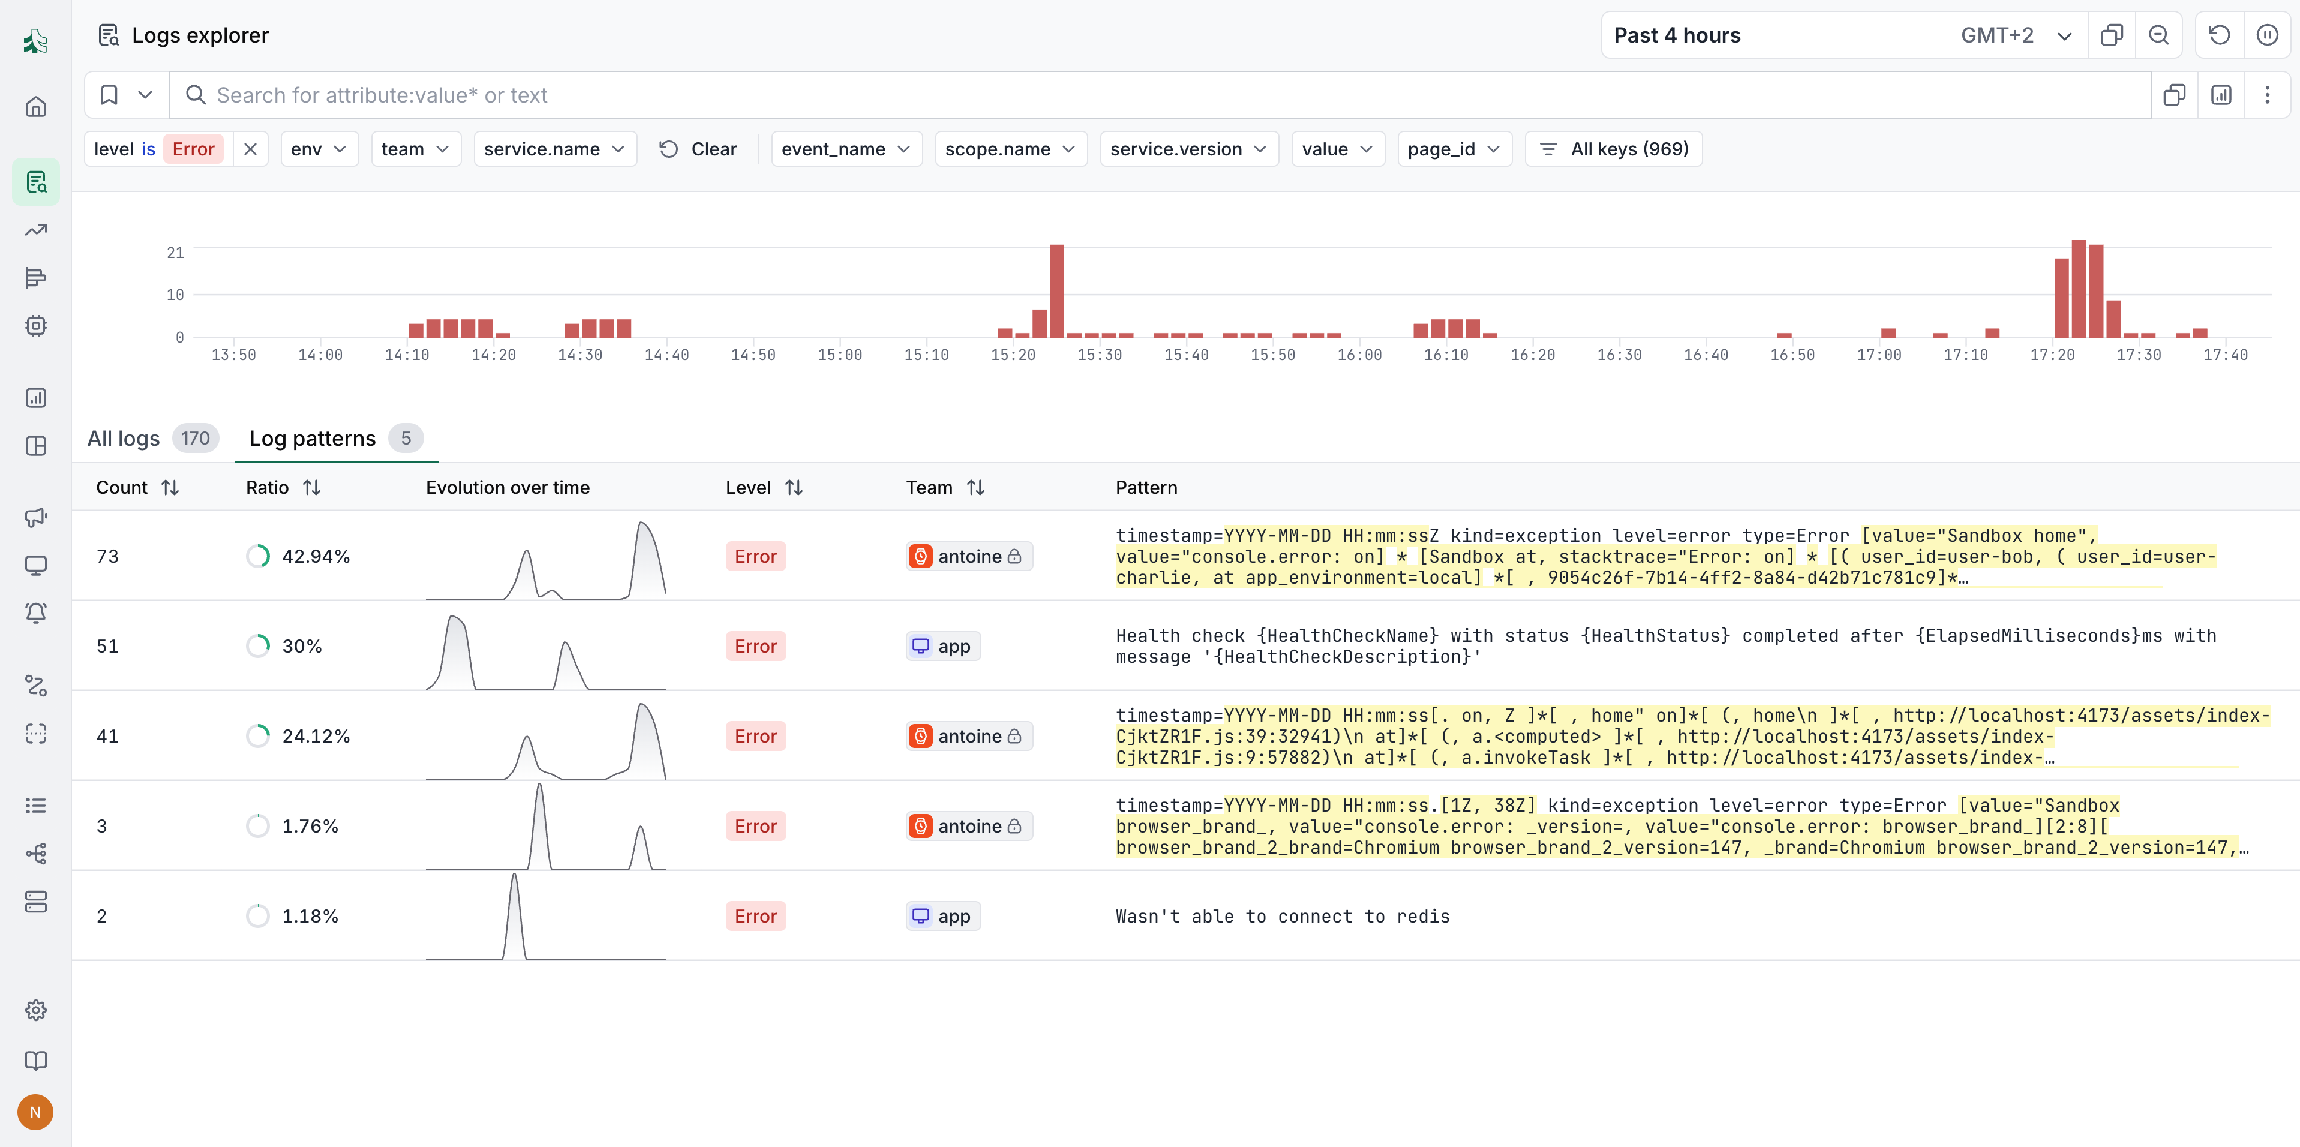The image size is (2300, 1147).
Task: Open the route path sidebar icon
Action: coord(36,686)
